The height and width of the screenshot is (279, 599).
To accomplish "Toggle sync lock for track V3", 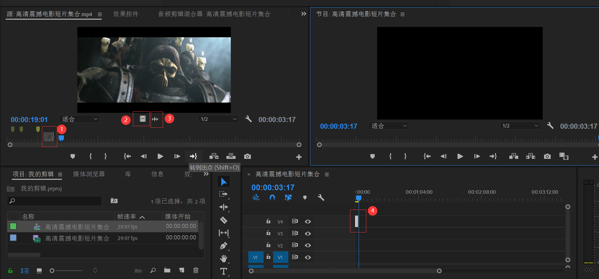I will coord(295,233).
